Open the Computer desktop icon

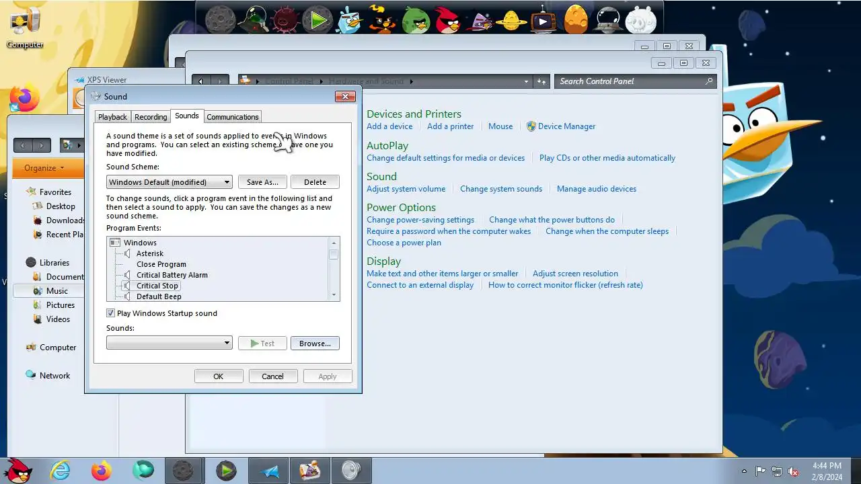coord(25,28)
